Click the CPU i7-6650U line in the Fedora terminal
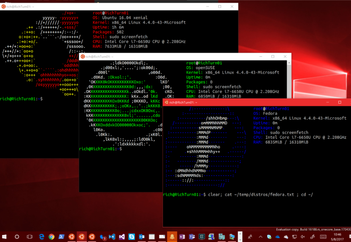 (300, 137)
